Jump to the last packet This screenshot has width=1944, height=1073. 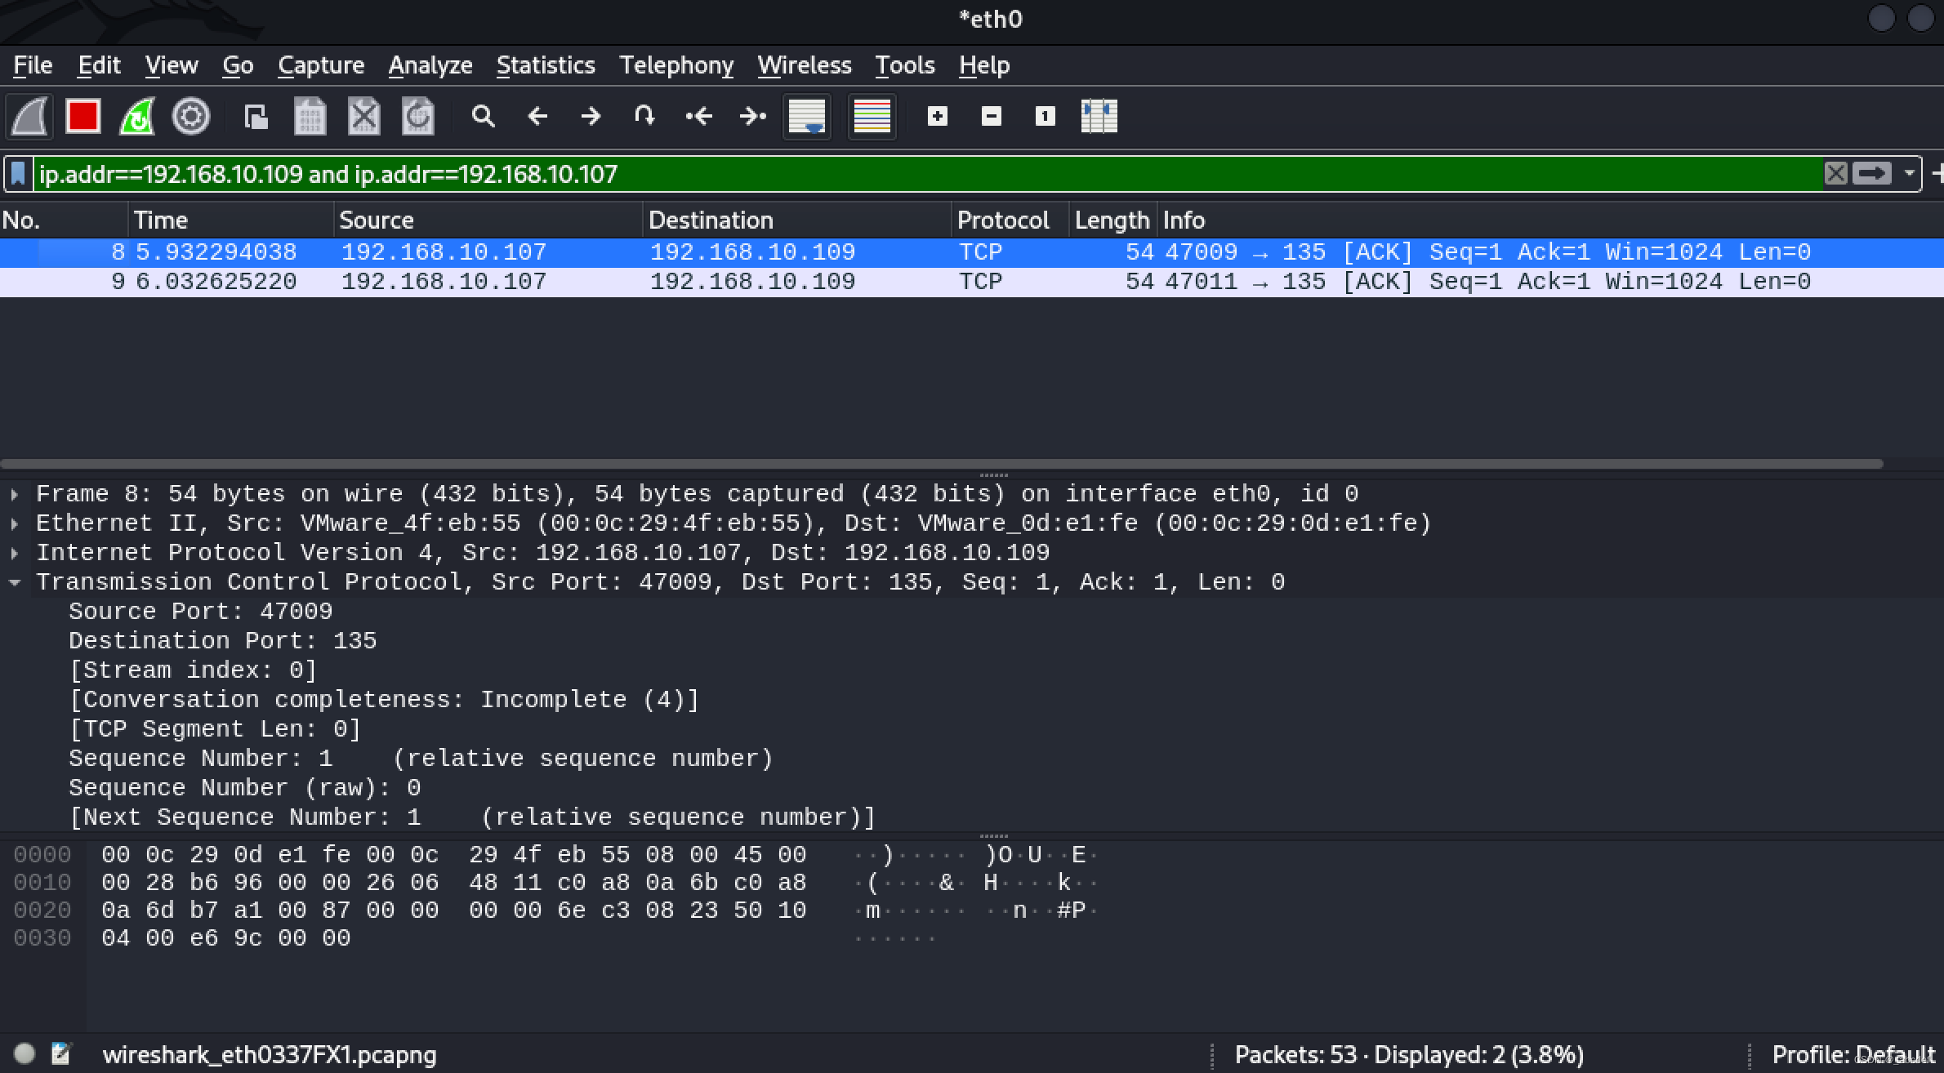coord(752,116)
